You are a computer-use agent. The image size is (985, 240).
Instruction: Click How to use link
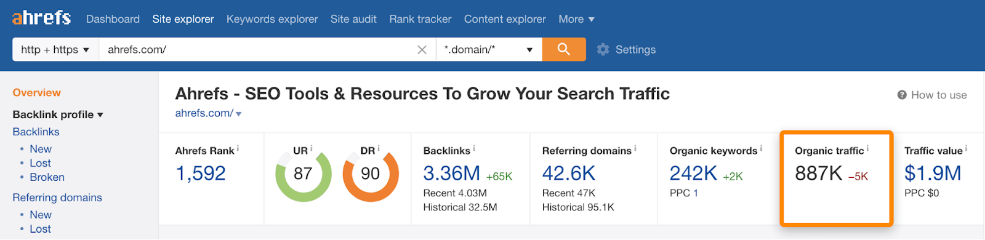coord(939,95)
